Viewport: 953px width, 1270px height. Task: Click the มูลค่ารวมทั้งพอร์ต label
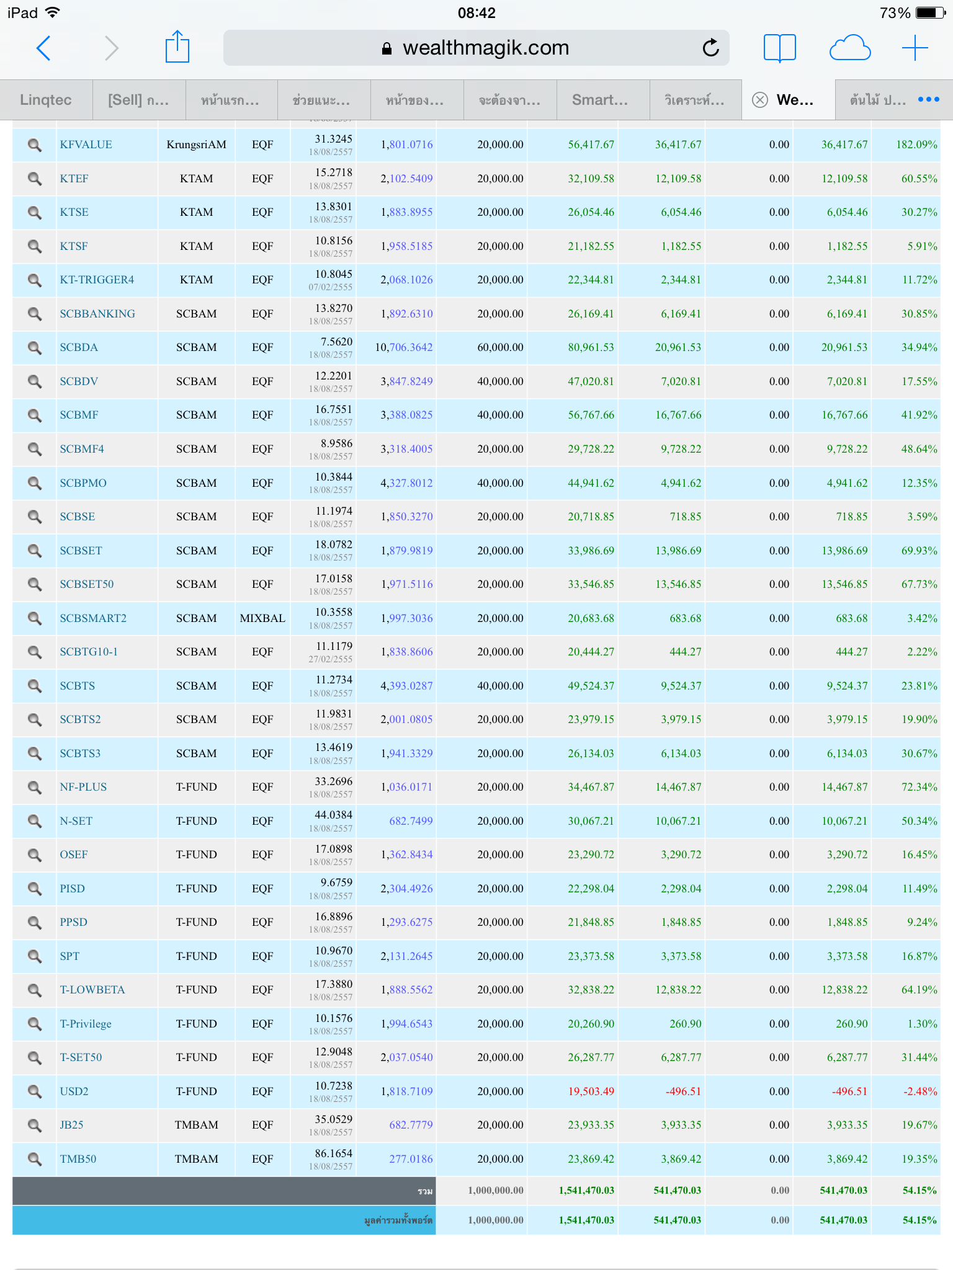(398, 1220)
